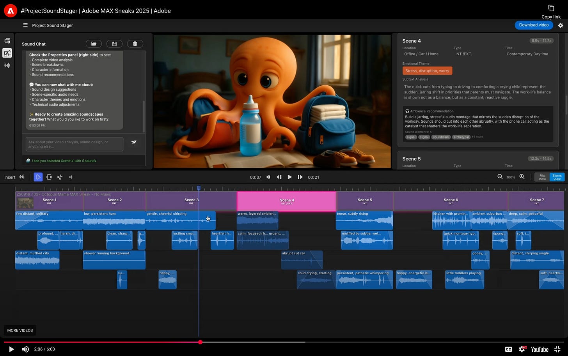Click the red video progress bar near two minutes
The image size is (568, 356).
click(x=199, y=342)
